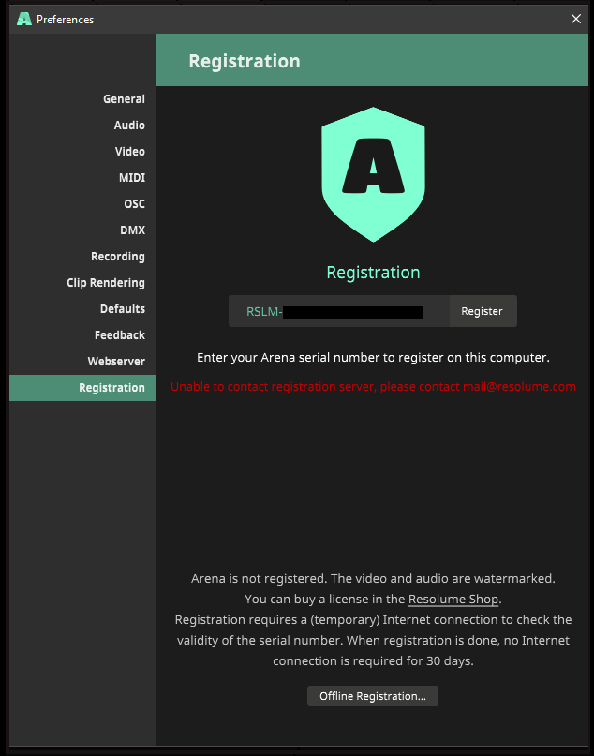
Task: Show the Recording settings
Action: (117, 257)
